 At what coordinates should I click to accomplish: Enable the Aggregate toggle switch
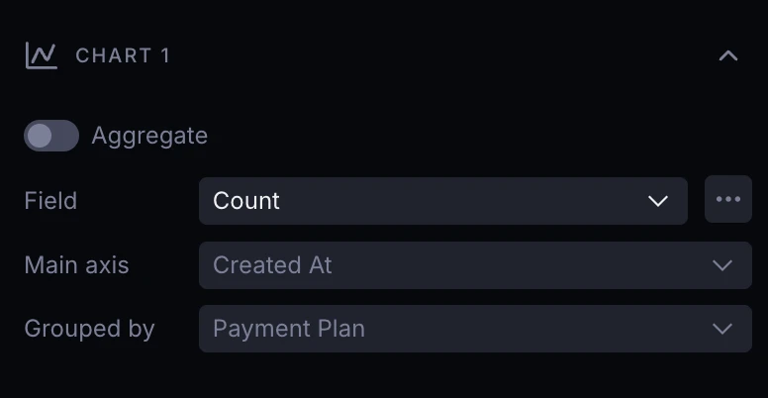tap(51, 136)
